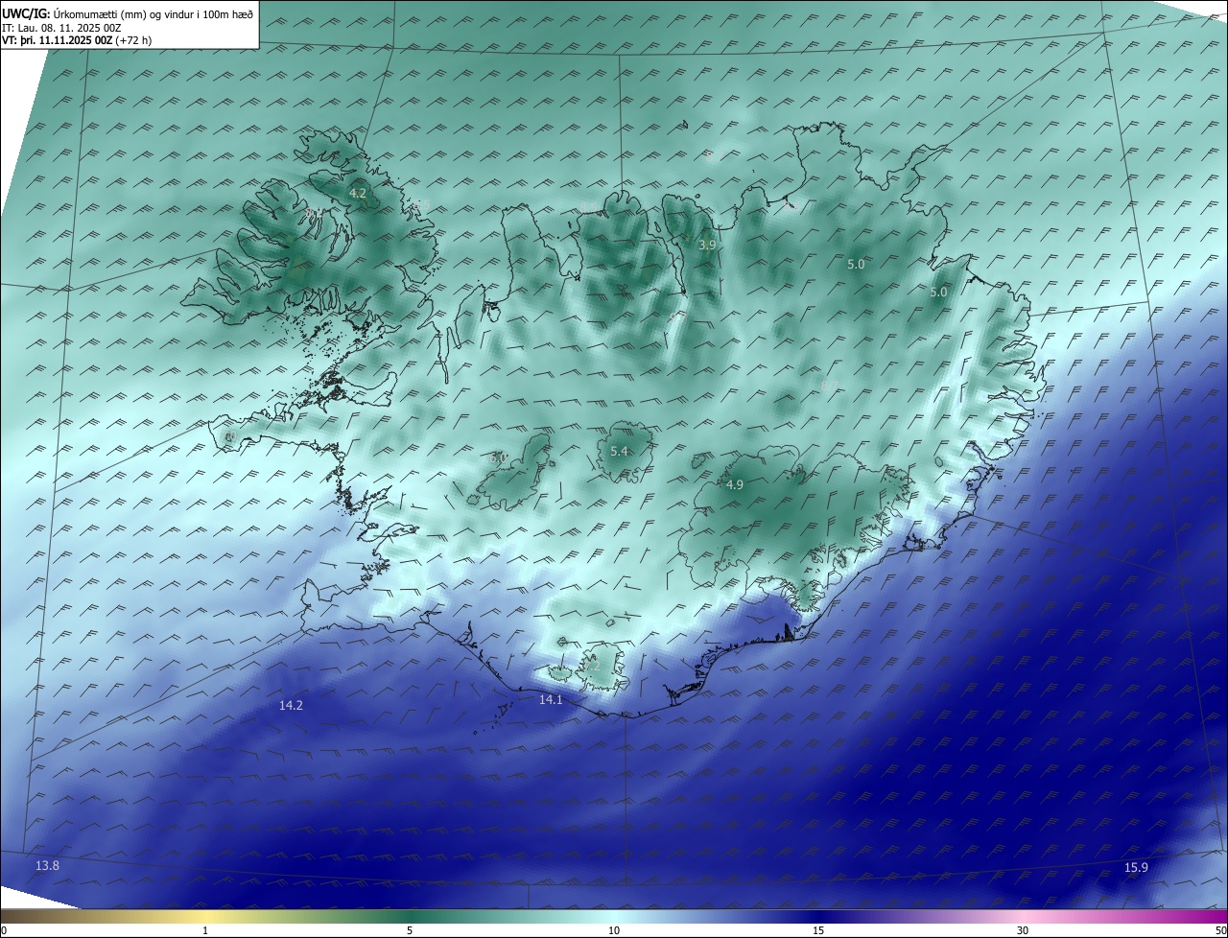Pick the green legend color above tick 5
1228x938 pixels.
click(x=410, y=916)
